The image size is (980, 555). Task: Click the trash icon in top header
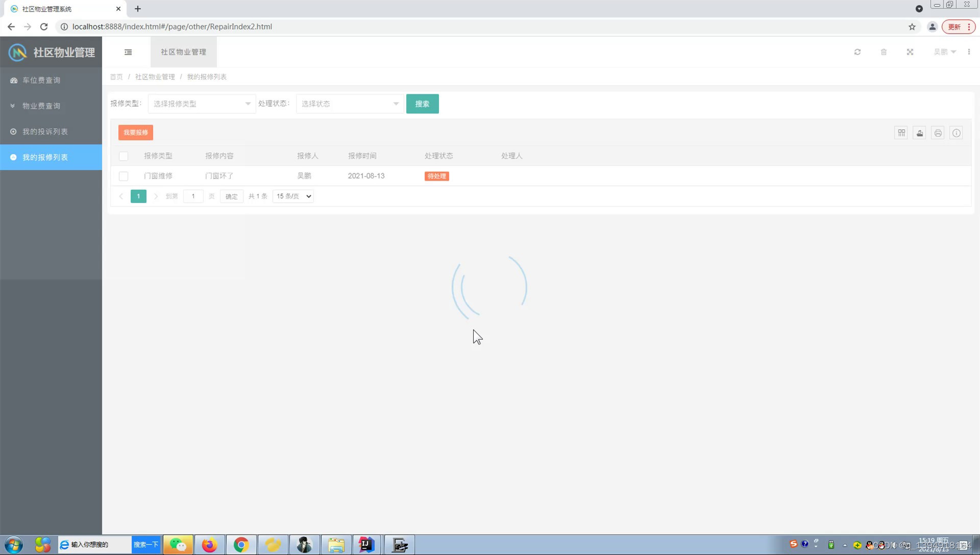click(x=884, y=52)
